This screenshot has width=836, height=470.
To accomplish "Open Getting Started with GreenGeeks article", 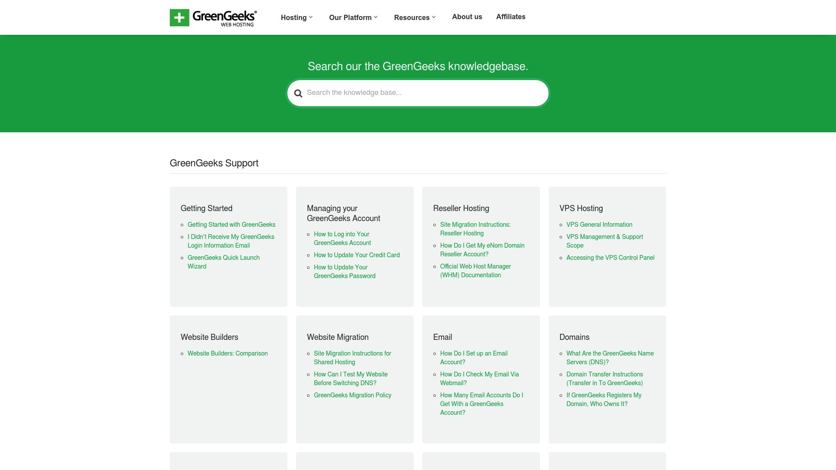I will (231, 225).
